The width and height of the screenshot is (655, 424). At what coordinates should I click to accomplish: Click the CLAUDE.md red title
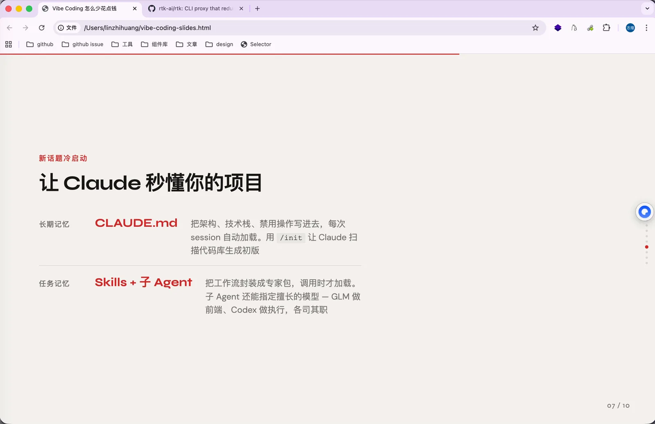136,223
